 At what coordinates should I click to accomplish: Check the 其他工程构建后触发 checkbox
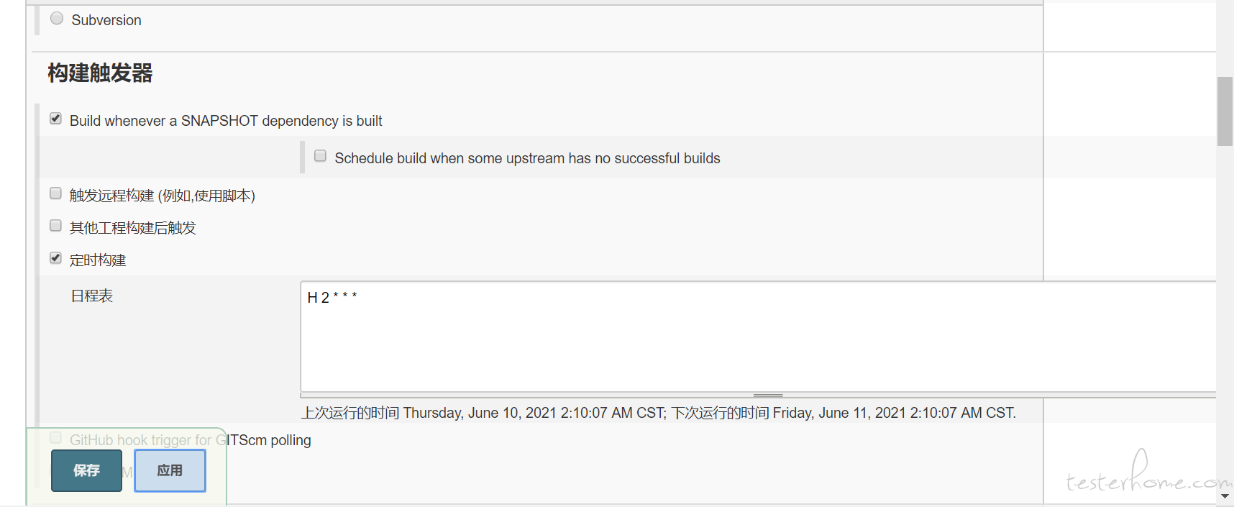(55, 226)
